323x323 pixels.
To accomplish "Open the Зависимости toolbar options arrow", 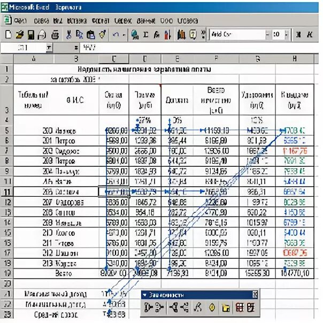I will [x=144, y=295].
